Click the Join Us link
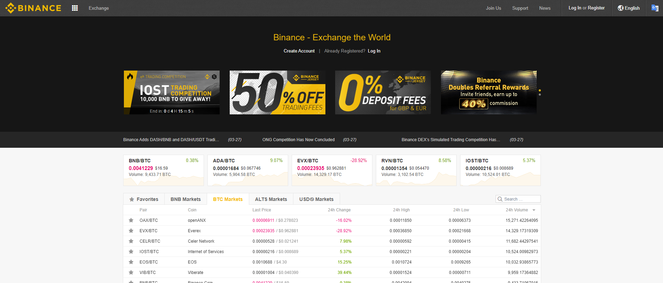663x283 pixels. 494,8
